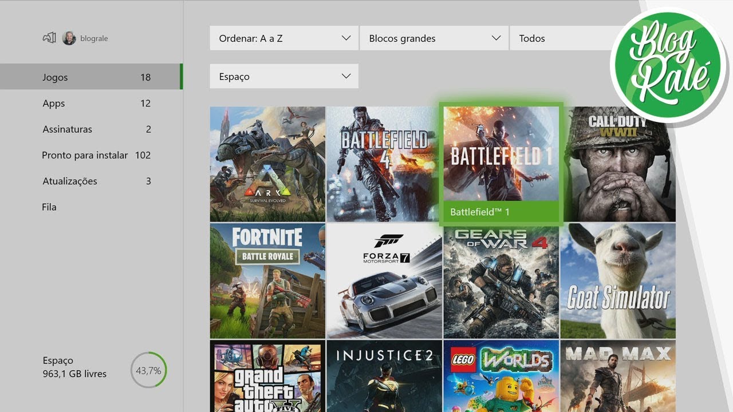Choose the Fortnite Battle Royale tile
This screenshot has width=733, height=412.
pos(267,281)
